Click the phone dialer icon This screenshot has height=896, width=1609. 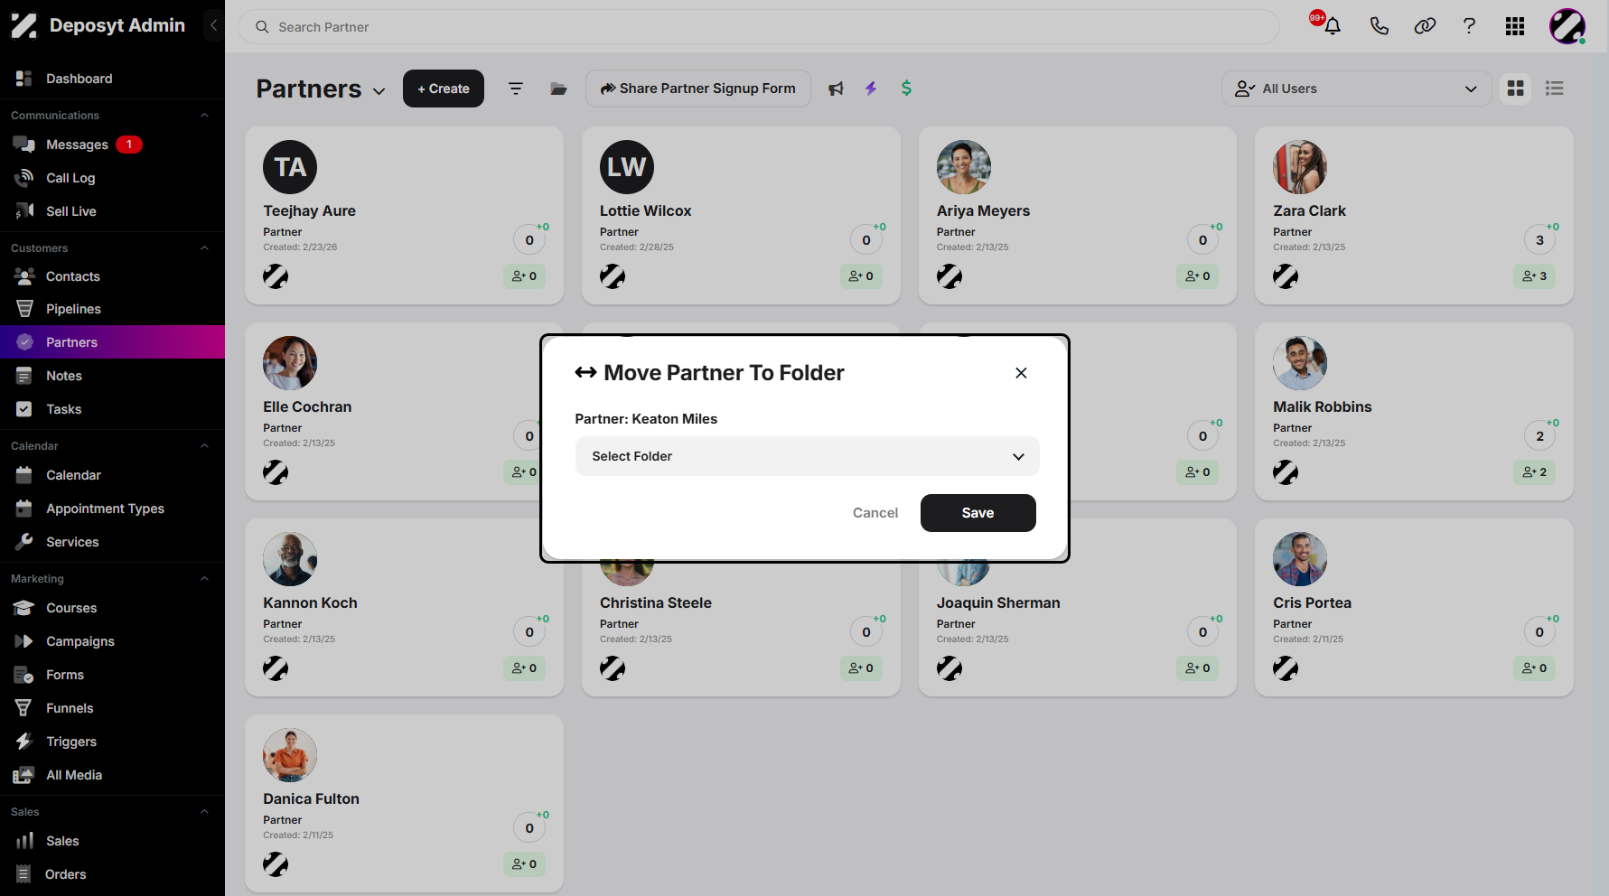pyautogui.click(x=1379, y=26)
